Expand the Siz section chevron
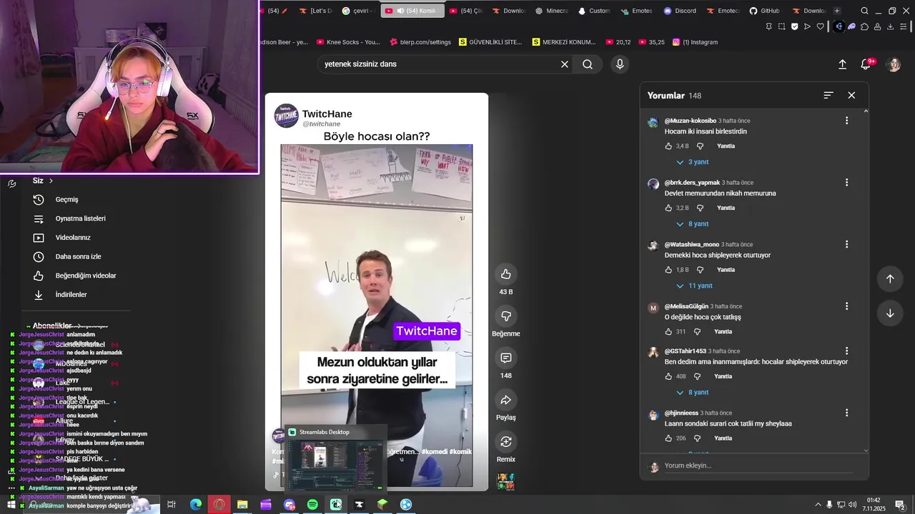Image resolution: width=915 pixels, height=514 pixels. pos(51,181)
